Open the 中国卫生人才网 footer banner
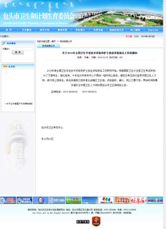Viewport: 166px width, 229px height. 106,200
